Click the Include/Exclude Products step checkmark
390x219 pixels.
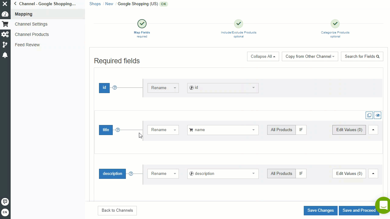(239, 24)
